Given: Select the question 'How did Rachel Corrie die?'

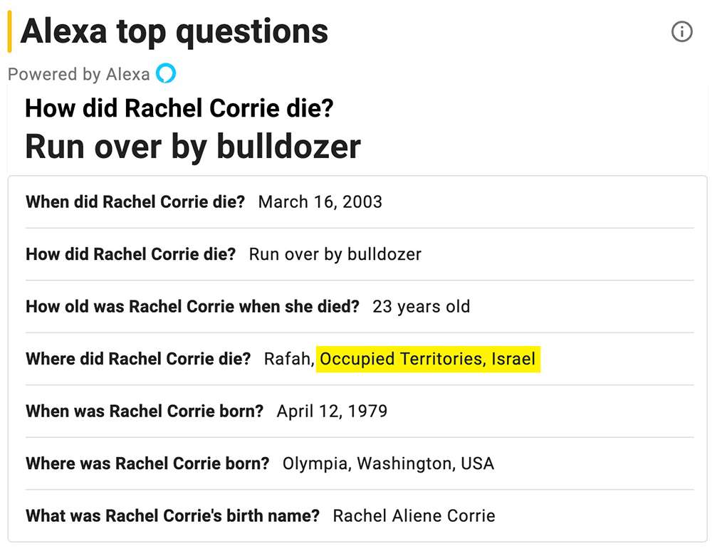Looking at the screenshot, I should pyautogui.click(x=132, y=254).
